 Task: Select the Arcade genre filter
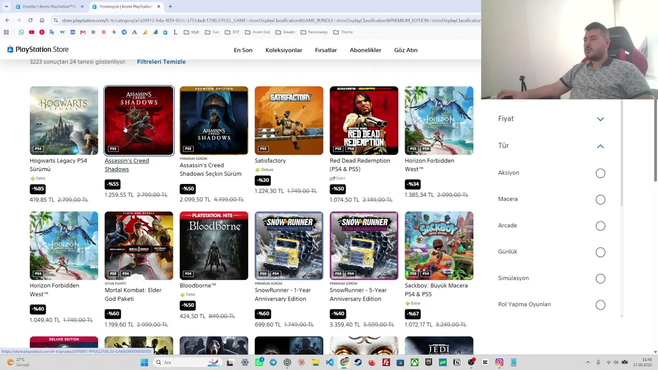coord(600,226)
